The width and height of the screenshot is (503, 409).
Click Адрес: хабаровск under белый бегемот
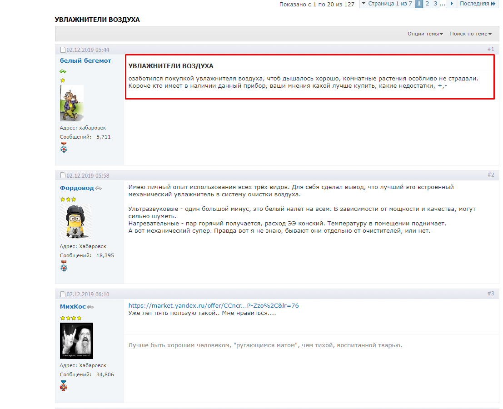point(83,128)
